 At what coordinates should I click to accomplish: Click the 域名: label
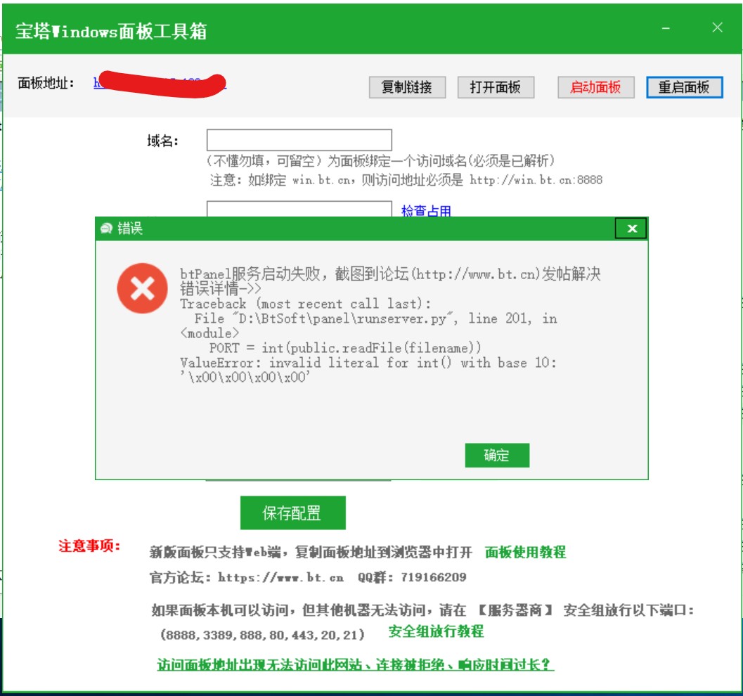click(x=162, y=141)
